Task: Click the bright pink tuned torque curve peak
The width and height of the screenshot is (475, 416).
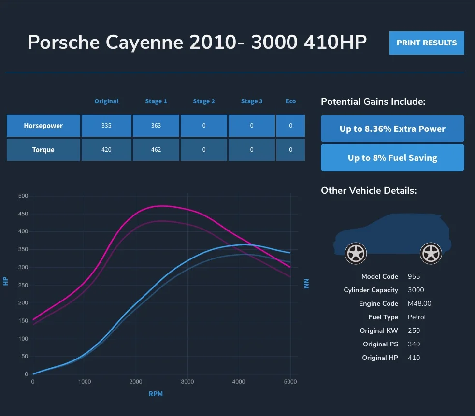Action: tap(162, 206)
